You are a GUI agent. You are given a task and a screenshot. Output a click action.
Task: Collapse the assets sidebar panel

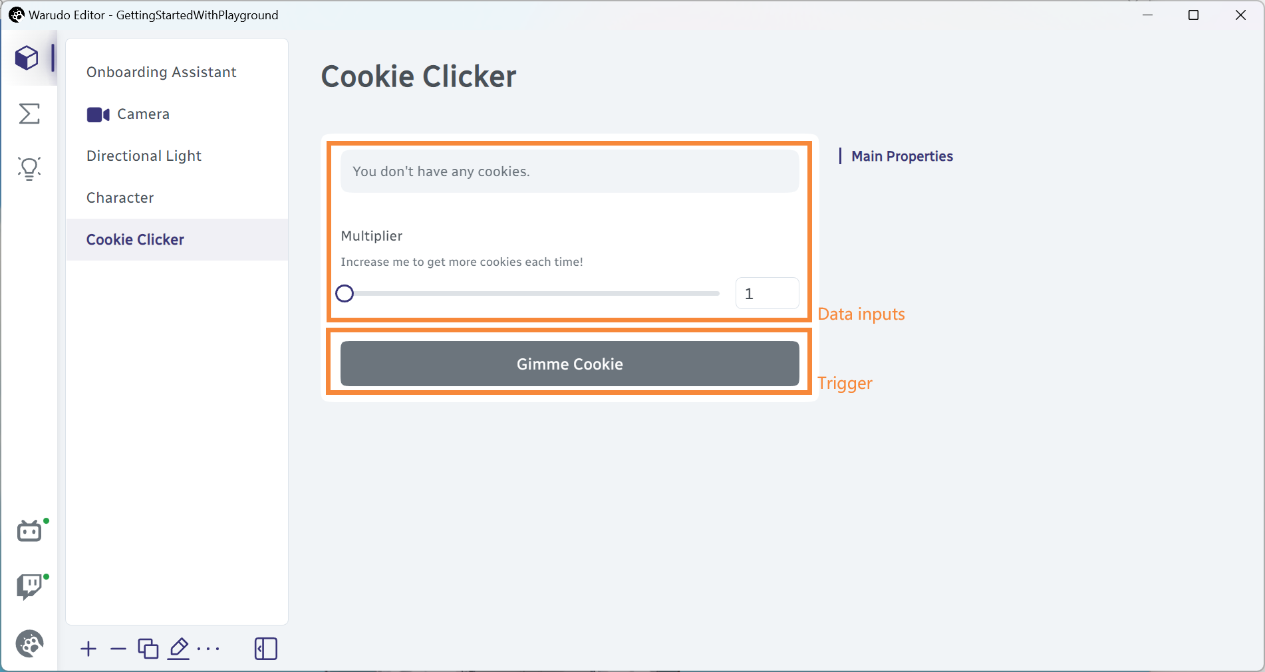266,649
